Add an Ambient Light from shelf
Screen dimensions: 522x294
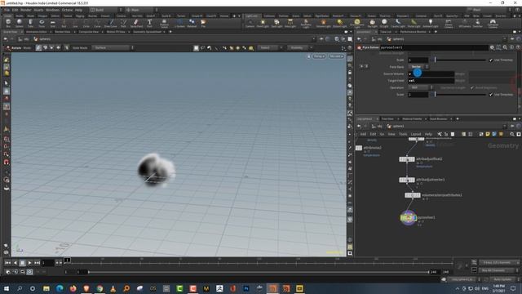(430, 23)
